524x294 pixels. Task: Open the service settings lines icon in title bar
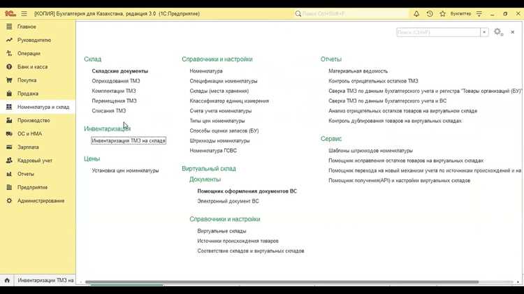(x=479, y=14)
